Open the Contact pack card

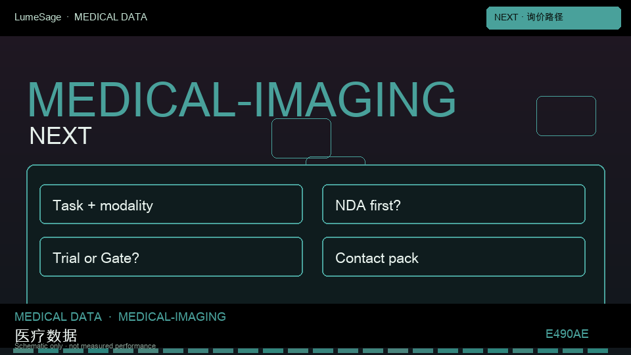(454, 257)
